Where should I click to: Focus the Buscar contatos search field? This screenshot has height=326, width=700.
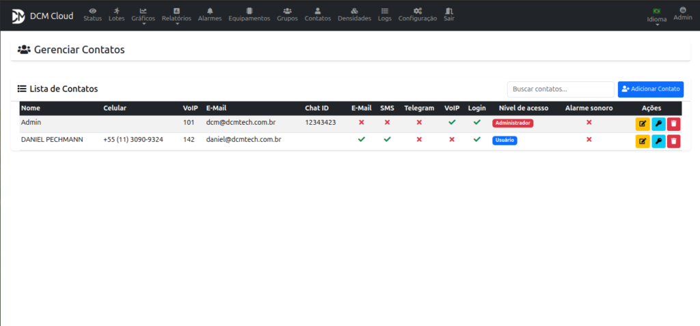tap(561, 89)
